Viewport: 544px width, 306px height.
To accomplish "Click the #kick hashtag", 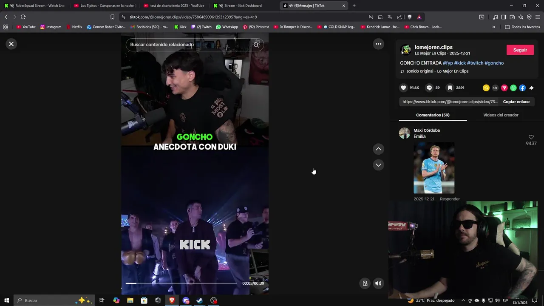I will pyautogui.click(x=460, y=63).
